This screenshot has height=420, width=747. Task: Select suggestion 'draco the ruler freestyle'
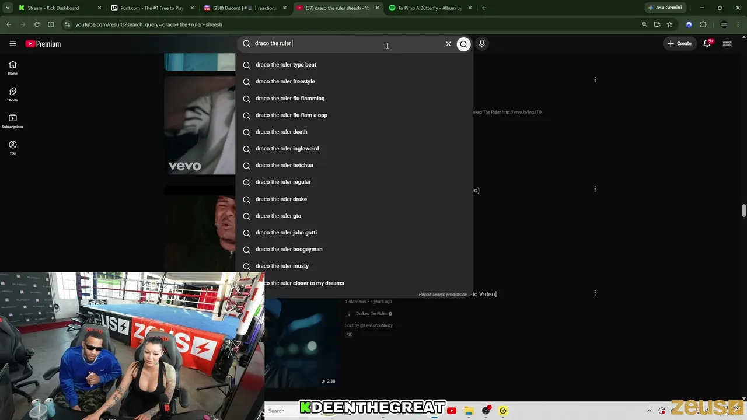click(354, 82)
